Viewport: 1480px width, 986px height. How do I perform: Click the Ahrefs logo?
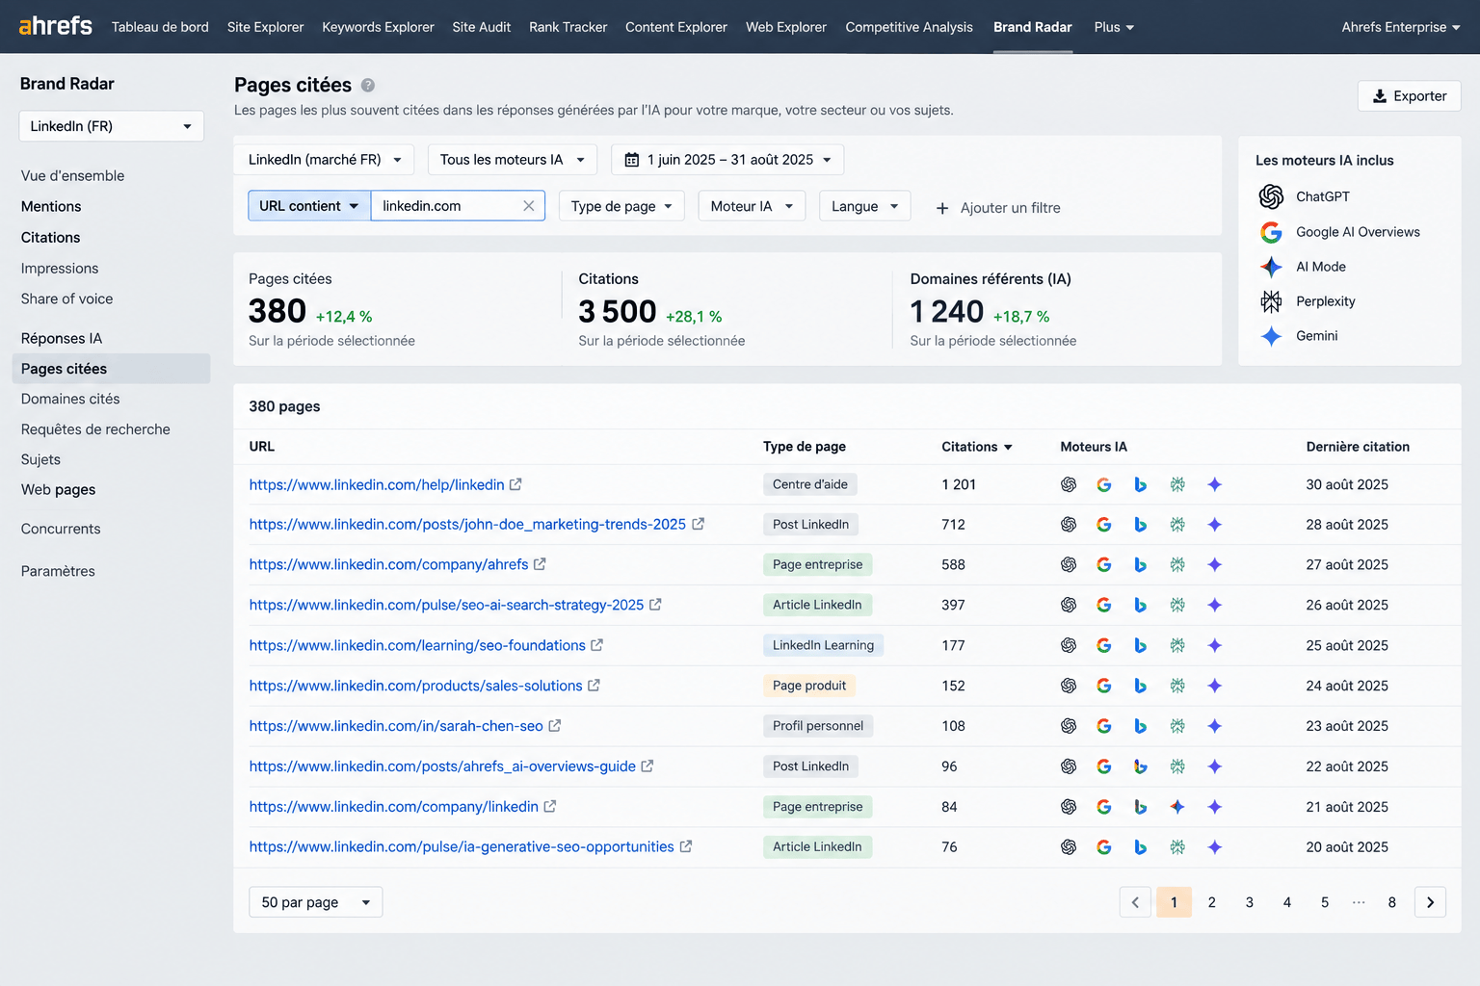click(56, 26)
